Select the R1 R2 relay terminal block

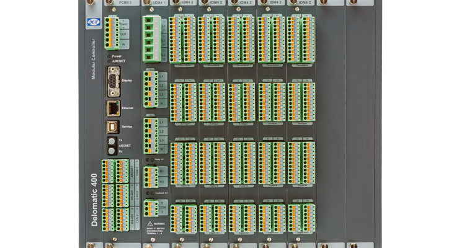[x=151, y=177]
